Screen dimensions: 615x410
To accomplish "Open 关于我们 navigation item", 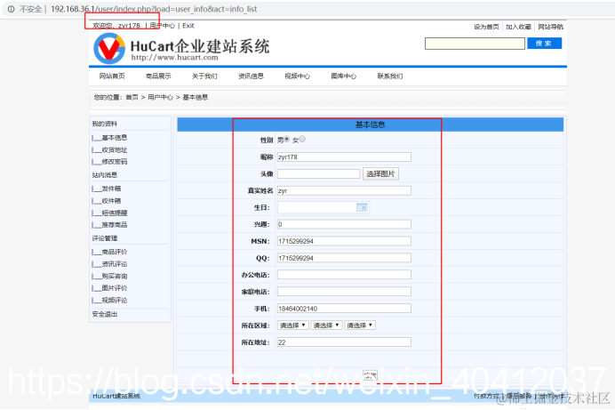I will [x=204, y=76].
